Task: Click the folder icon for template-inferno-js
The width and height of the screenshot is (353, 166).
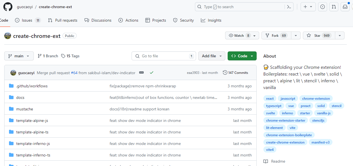Action: [11, 144]
